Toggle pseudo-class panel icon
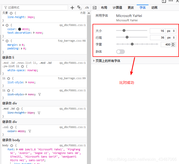179x164 pixels. [79, 8]
